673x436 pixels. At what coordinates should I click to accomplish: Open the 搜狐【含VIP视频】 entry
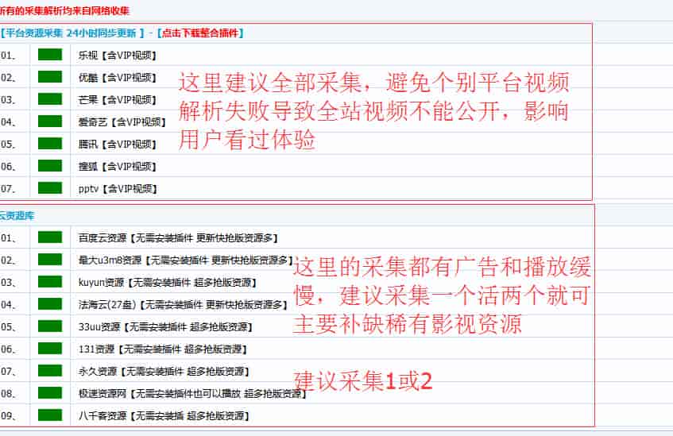coord(118,167)
